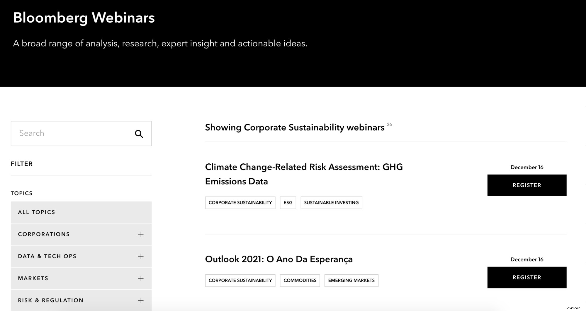Viewport: 586px width, 311px height.
Task: Select the Markets topic label
Action: 33,278
